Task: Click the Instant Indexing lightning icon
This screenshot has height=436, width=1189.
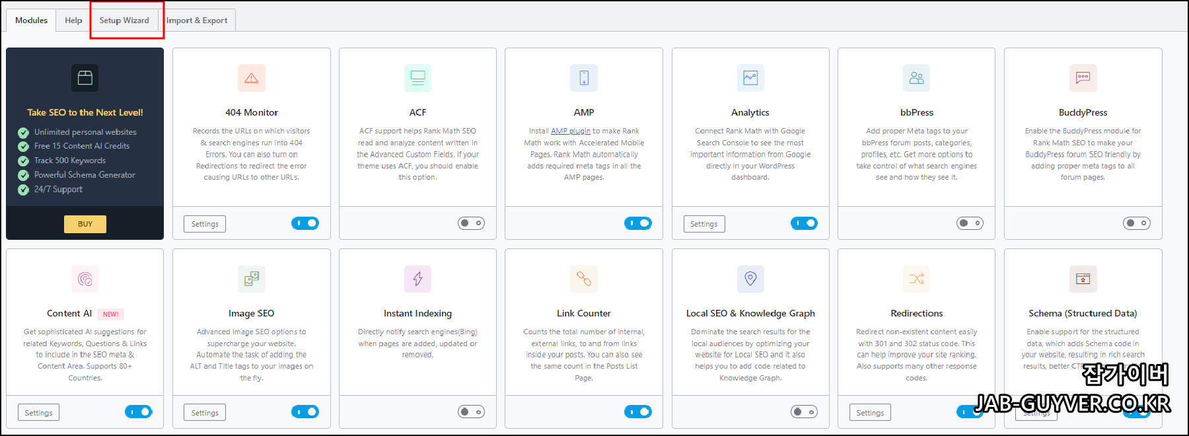Action: (417, 279)
